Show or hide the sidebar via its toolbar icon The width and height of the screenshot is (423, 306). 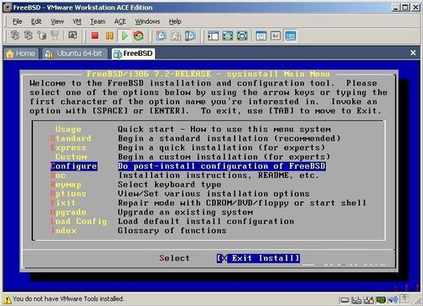click(x=214, y=36)
